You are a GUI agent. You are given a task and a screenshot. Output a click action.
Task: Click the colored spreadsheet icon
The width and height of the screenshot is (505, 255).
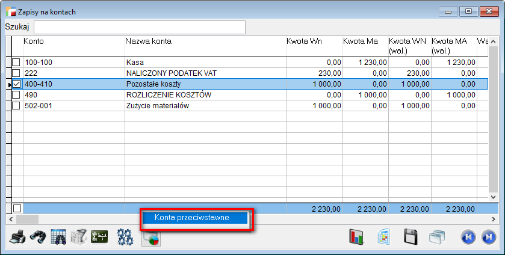click(383, 237)
